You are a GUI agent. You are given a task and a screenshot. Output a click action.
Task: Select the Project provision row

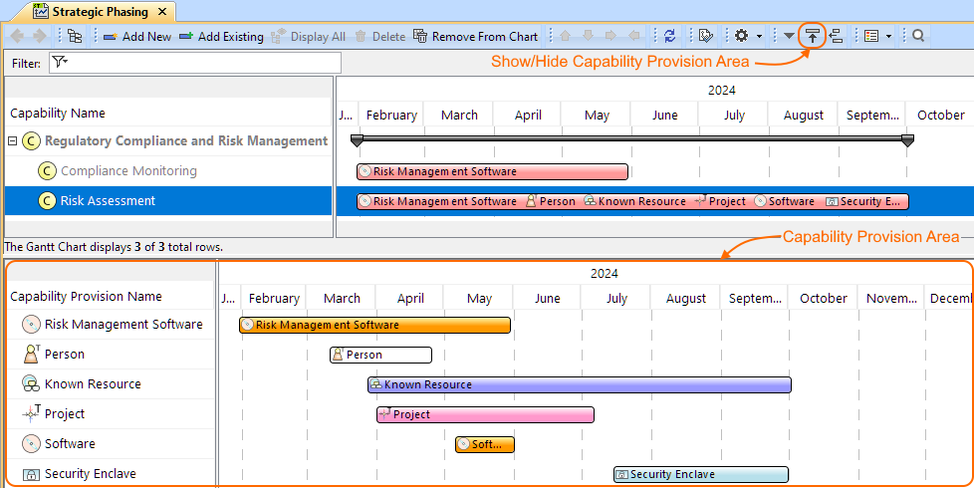pos(110,413)
